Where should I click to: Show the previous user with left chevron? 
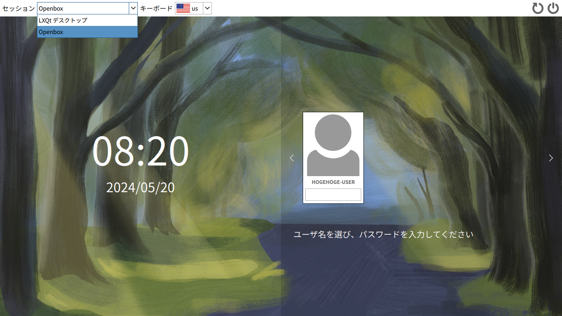tap(292, 158)
